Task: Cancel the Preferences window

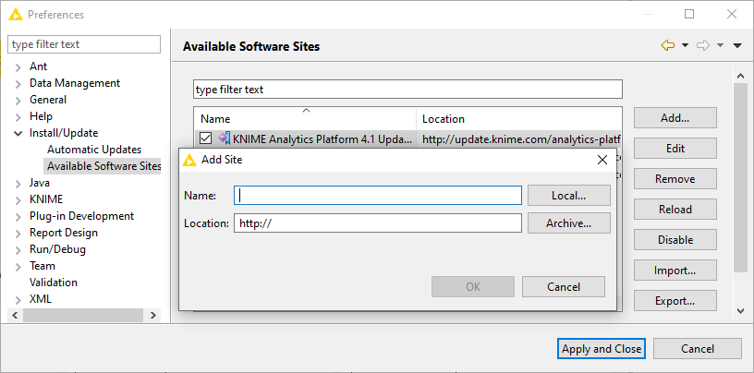Action: (698, 348)
